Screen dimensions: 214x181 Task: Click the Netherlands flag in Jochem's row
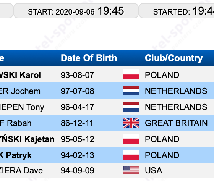[131, 90]
